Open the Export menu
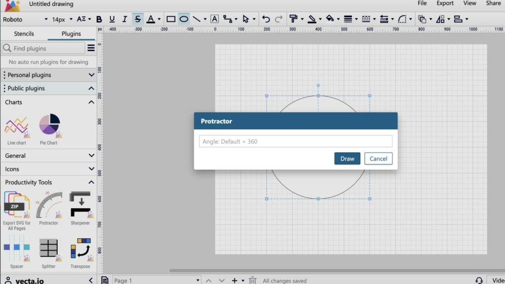 coord(444,3)
